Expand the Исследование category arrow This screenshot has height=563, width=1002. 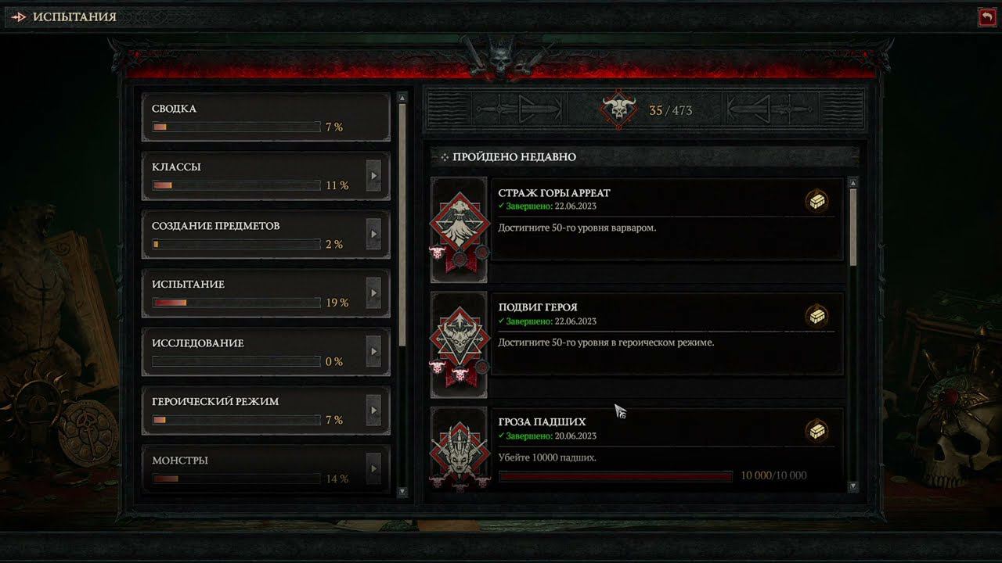(x=373, y=352)
